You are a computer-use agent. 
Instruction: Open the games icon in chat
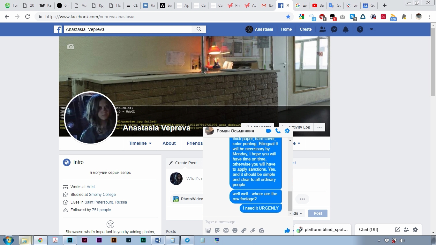(x=244, y=230)
